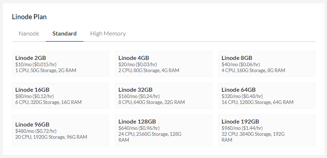Click the 8 CPU, 640G Storage specs
This screenshot has height=158, width=327.
pyautogui.click(x=151, y=102)
